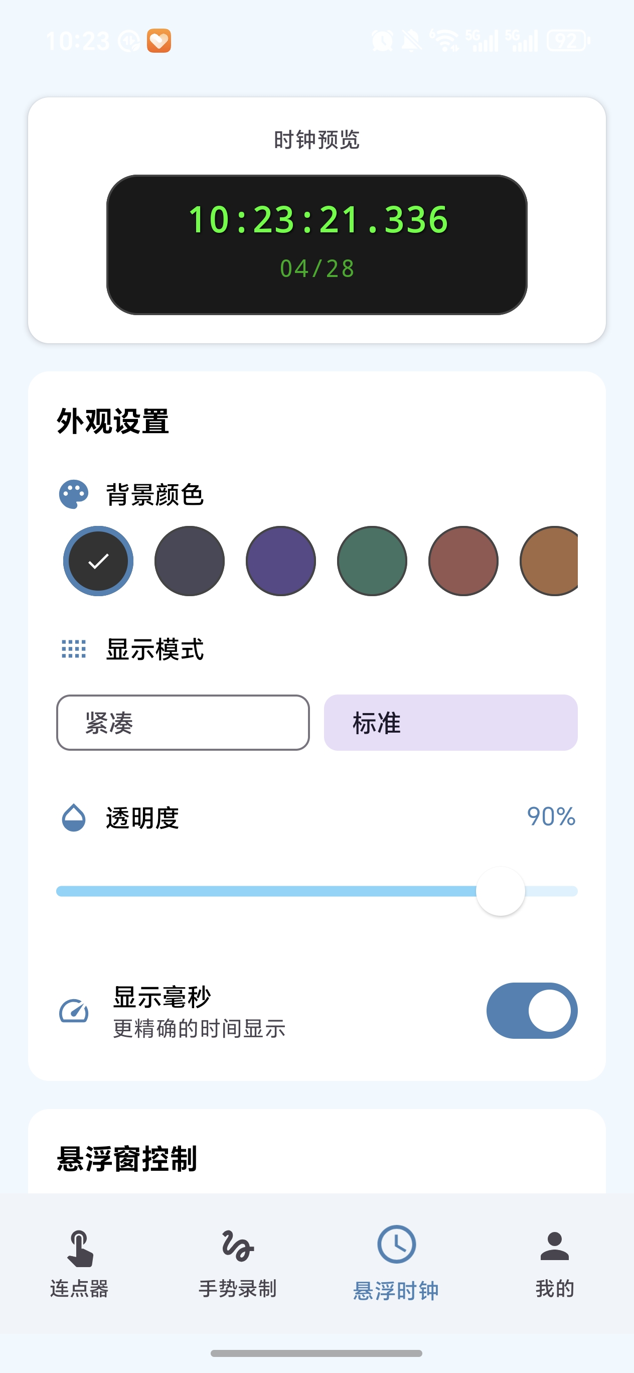Tap the 连点器 auto-clicker icon
The image size is (634, 1373).
(80, 1248)
